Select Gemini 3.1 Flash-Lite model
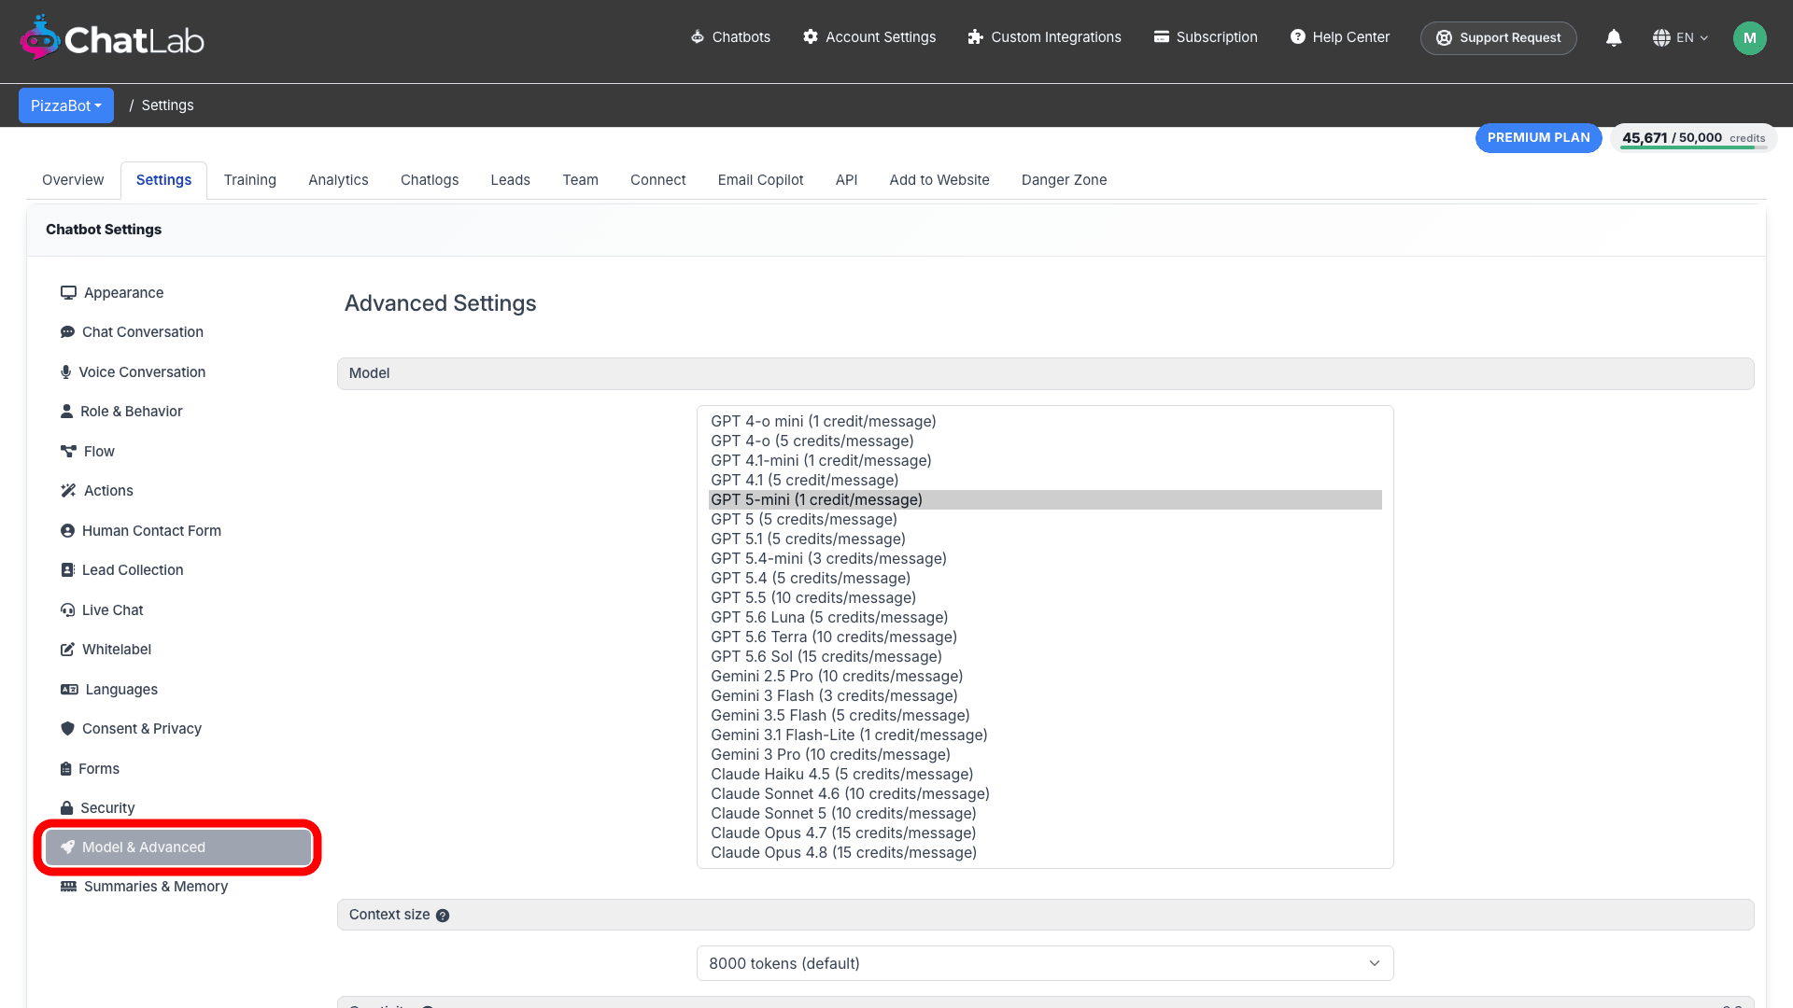1793x1008 pixels. point(1045,735)
